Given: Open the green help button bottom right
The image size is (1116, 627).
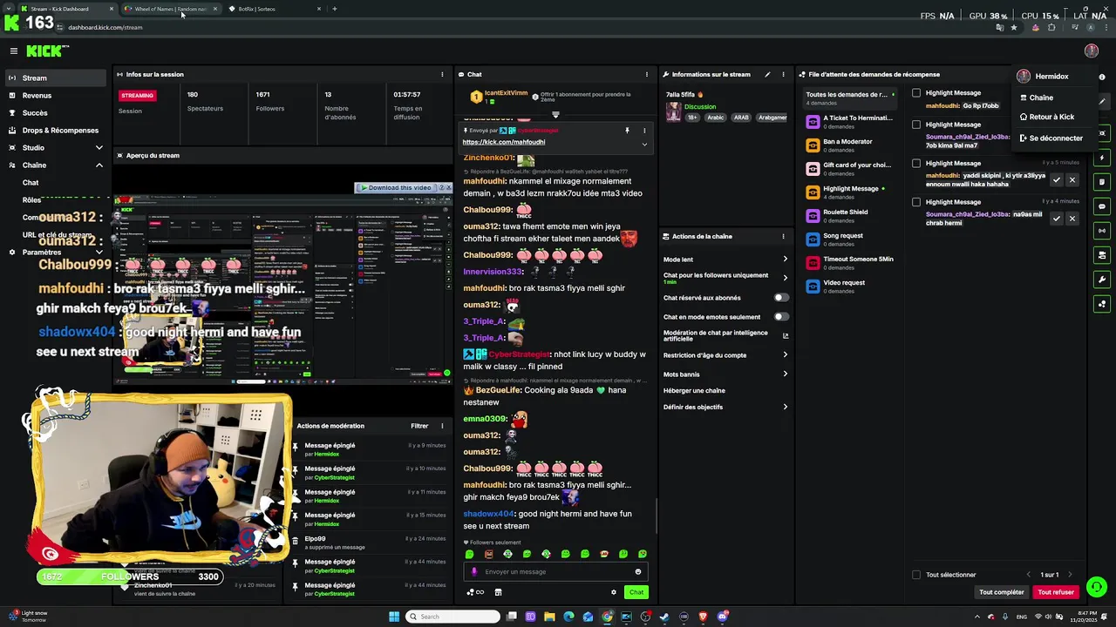Looking at the screenshot, I should pos(1097,587).
